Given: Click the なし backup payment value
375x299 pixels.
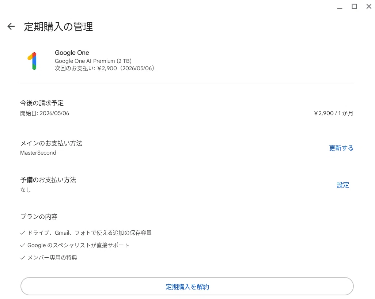Looking at the screenshot, I should point(25,190).
